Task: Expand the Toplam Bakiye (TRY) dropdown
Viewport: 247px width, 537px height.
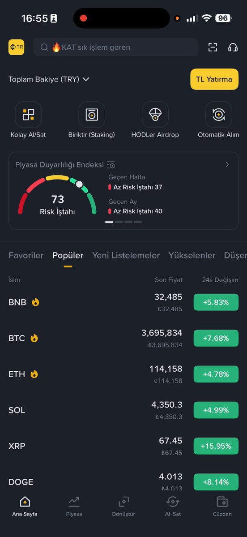Action: click(x=86, y=79)
